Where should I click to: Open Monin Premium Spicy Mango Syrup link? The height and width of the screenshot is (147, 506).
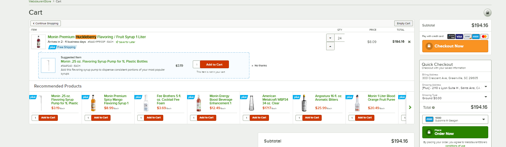tap(116, 100)
